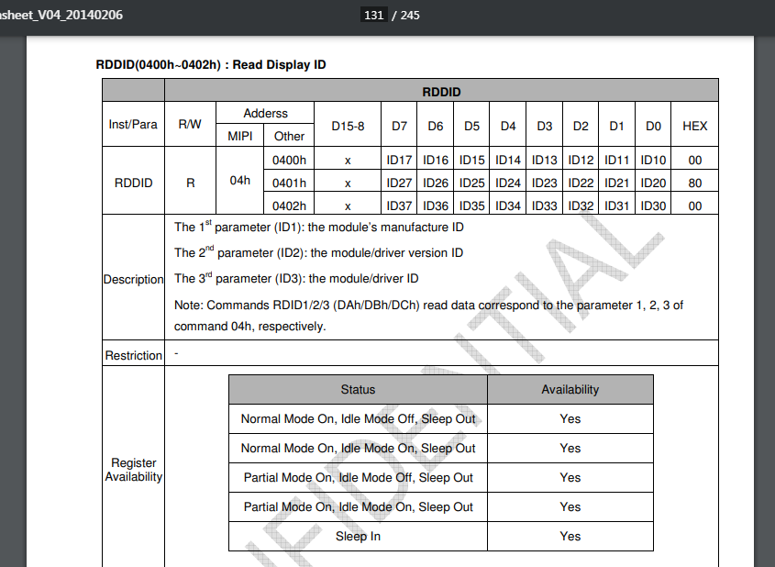Select the 'D2' column header
Viewport: 775px width, 567px height.
[581, 126]
